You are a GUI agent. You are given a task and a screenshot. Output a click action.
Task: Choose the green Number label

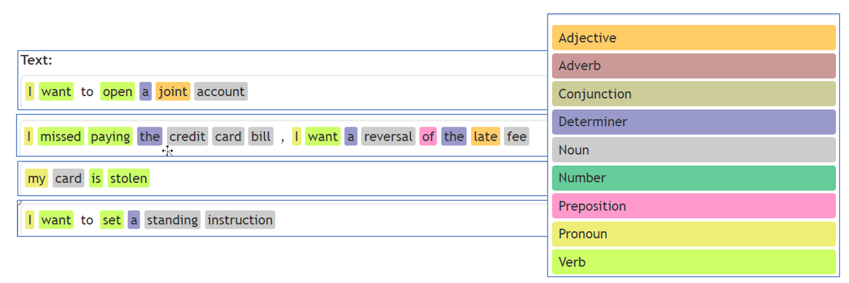pos(693,178)
